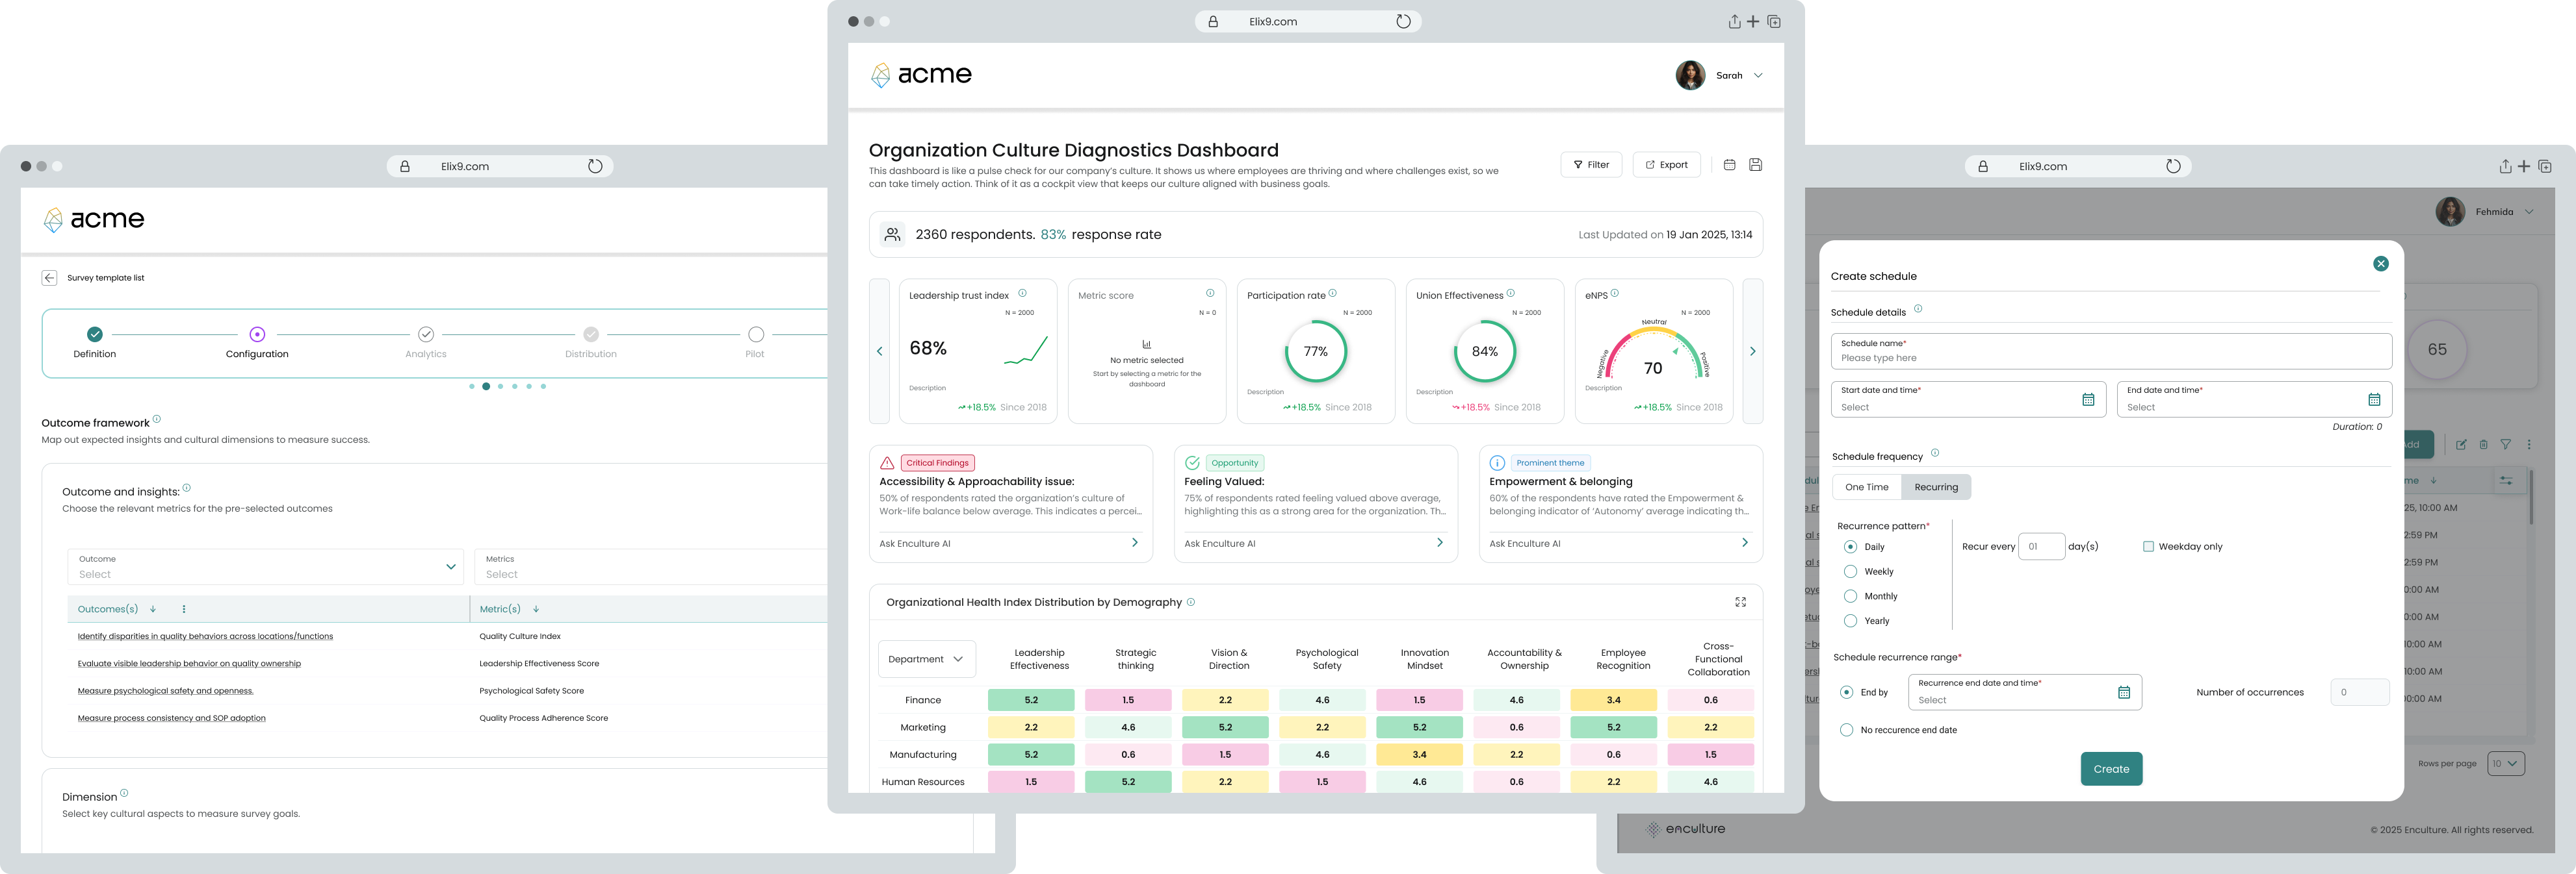Open the Department dropdown on the health index chart
The height and width of the screenshot is (874, 2576).
tap(926, 658)
